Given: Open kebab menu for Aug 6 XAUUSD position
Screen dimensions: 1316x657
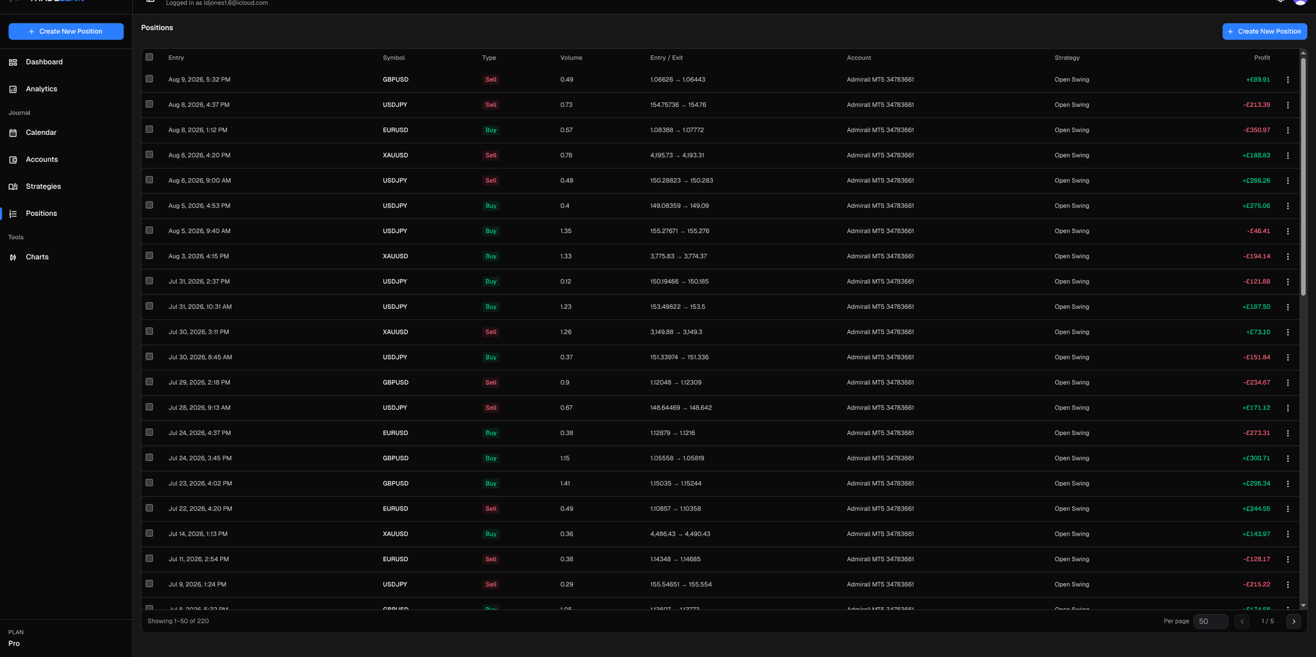Looking at the screenshot, I should coord(1288,156).
